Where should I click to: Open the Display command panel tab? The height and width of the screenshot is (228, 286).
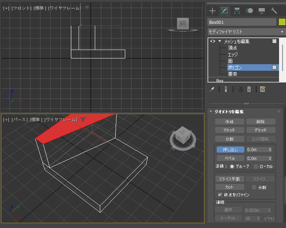[262, 11]
